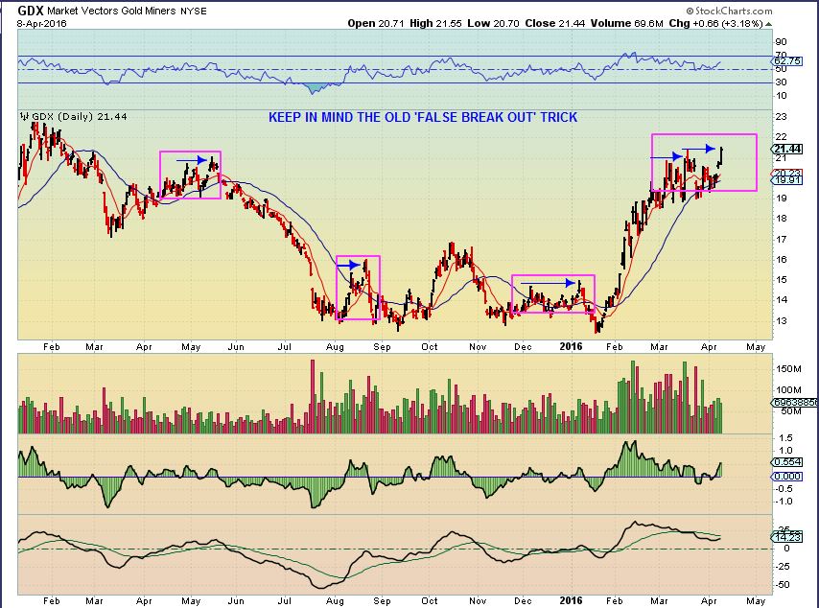
Task: Select the 'Market Vectors Gold Miners' name
Action: (111, 11)
